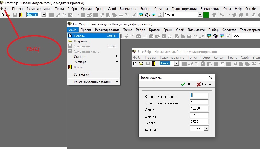Click the colorful hull-lights icon in middle window toolbar
This screenshot has height=149, width=260.
click(x=209, y=36)
